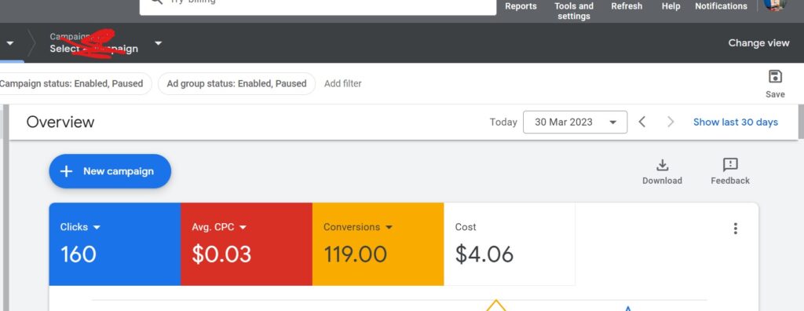Download the overview report
The image size is (804, 311).
662,171
